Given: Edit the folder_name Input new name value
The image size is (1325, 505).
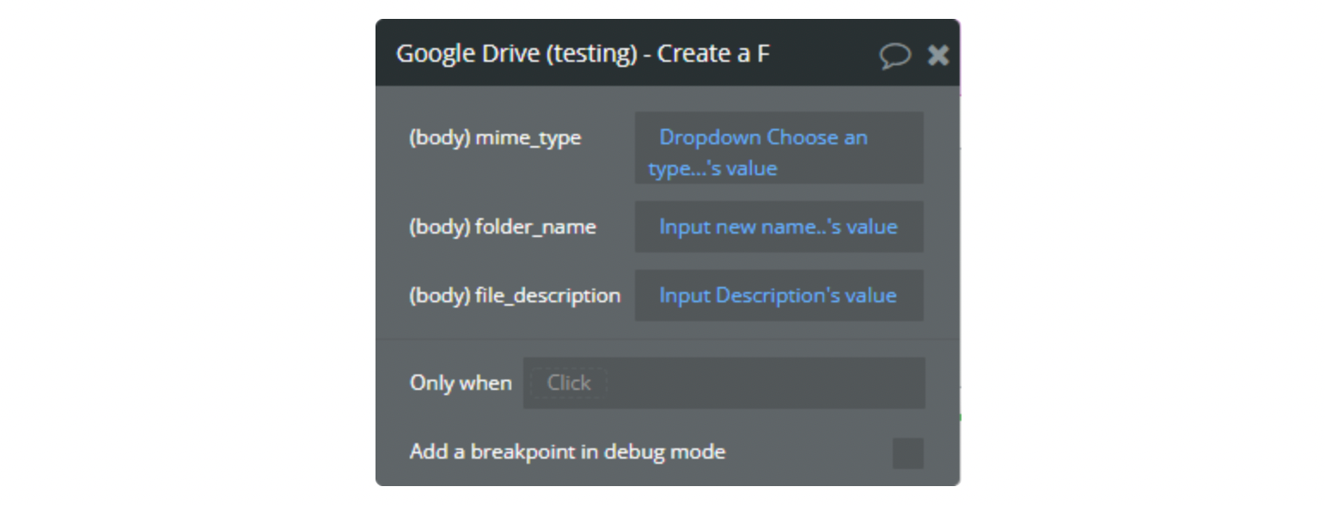Looking at the screenshot, I should pyautogui.click(x=779, y=227).
